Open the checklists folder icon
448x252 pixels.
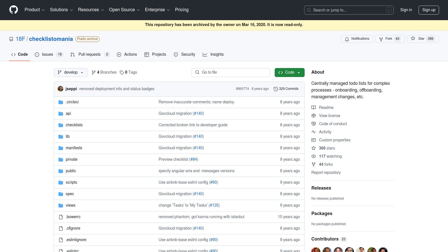61,125
